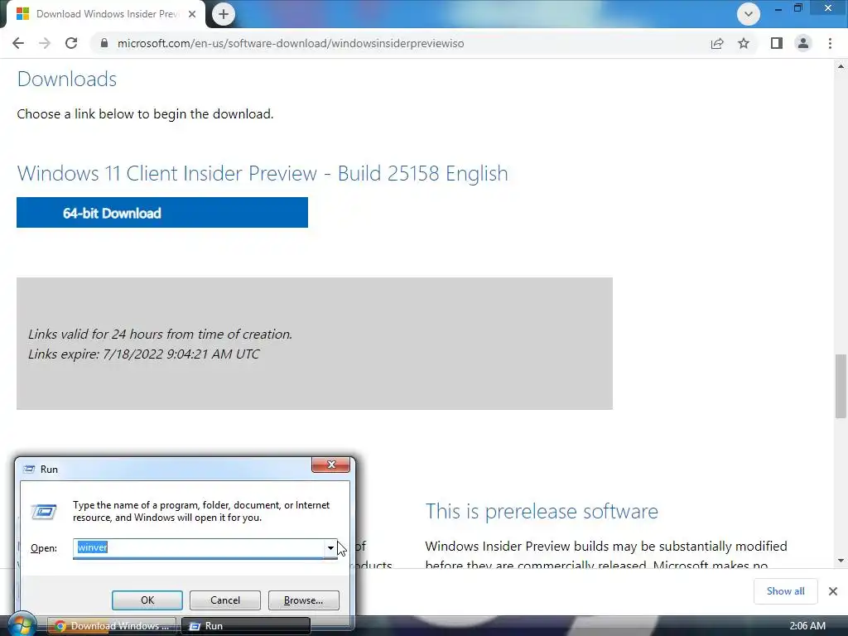Click 'Choose a link below' text
Viewport: 848px width, 636px height.
coord(145,114)
